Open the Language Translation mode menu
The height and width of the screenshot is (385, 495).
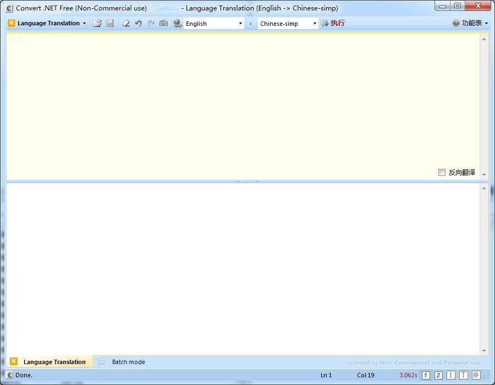(47, 23)
